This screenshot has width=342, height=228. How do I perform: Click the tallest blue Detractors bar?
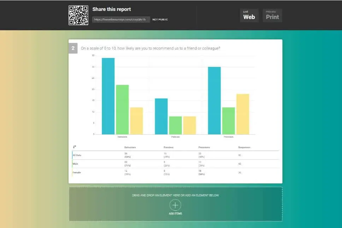[x=108, y=96]
